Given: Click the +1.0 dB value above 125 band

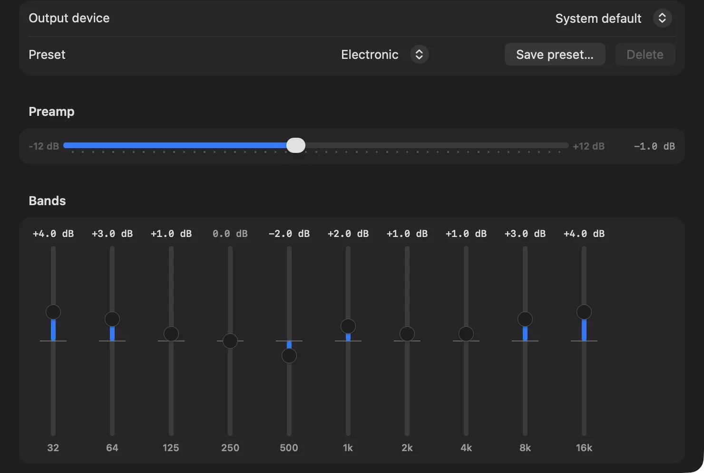Looking at the screenshot, I should click(x=171, y=234).
